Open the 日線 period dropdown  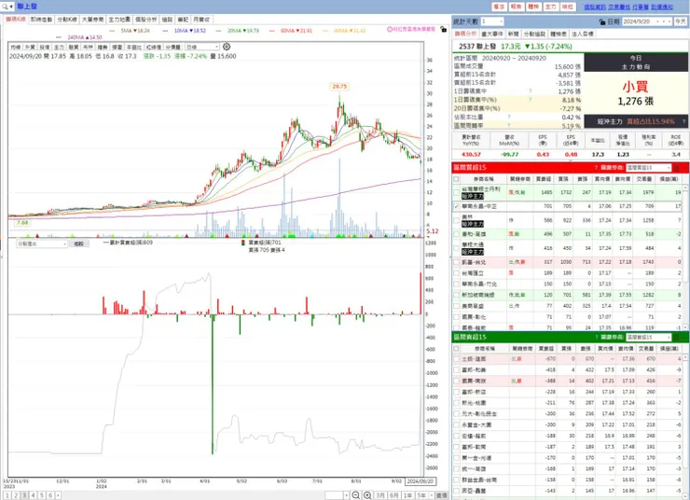(202, 47)
